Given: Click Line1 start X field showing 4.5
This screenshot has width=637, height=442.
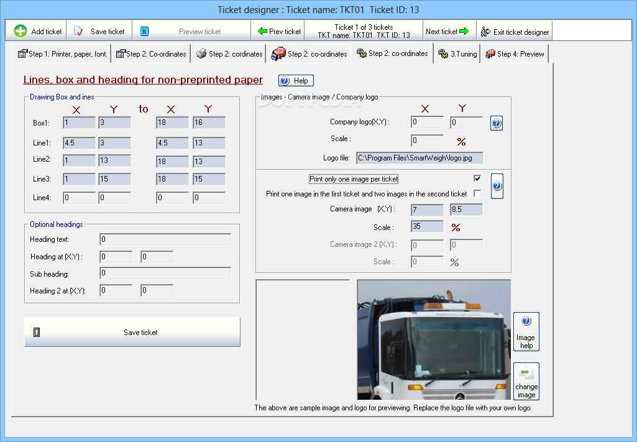Looking at the screenshot, I should 79,143.
